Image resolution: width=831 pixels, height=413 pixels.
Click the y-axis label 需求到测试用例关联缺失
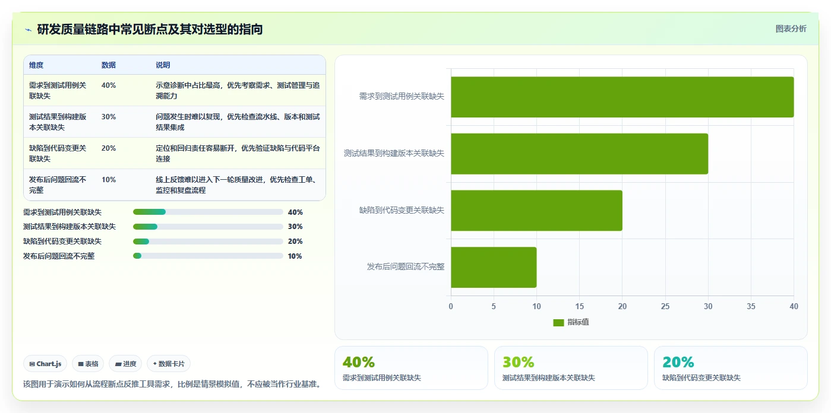(402, 96)
